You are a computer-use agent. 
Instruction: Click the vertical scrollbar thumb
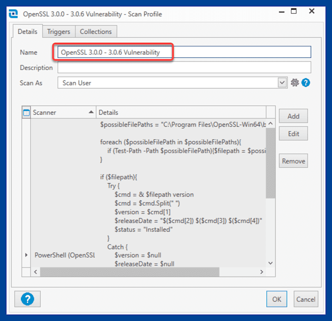click(x=270, y=163)
